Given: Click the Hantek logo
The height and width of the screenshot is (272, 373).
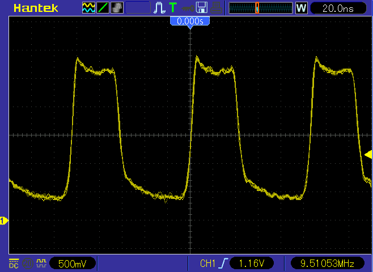Looking at the screenshot, I should tap(36, 8).
